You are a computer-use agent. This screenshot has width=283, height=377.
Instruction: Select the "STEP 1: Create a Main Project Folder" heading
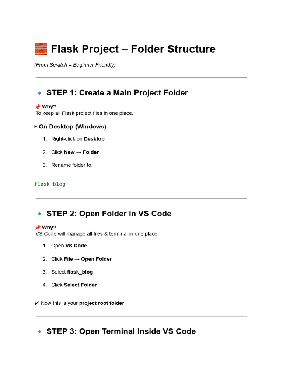[117, 93]
